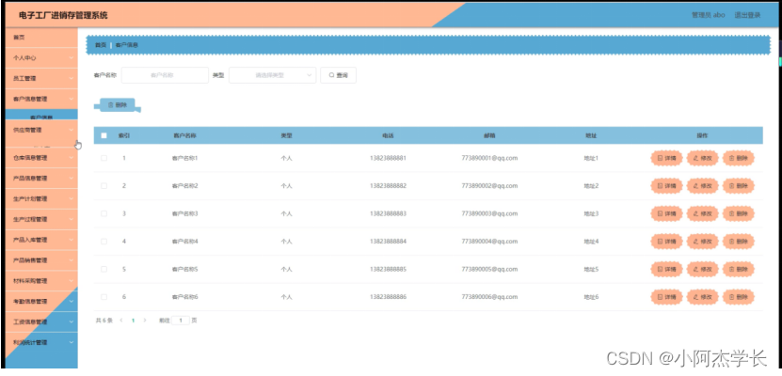Expand 仓库信息管理 in the sidebar

tap(41, 158)
